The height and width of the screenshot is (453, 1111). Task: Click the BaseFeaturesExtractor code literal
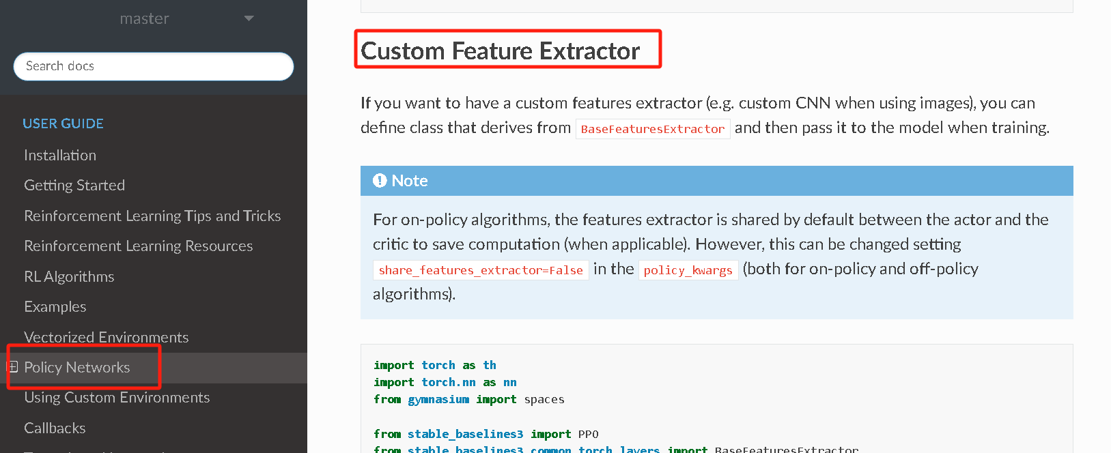pos(653,128)
